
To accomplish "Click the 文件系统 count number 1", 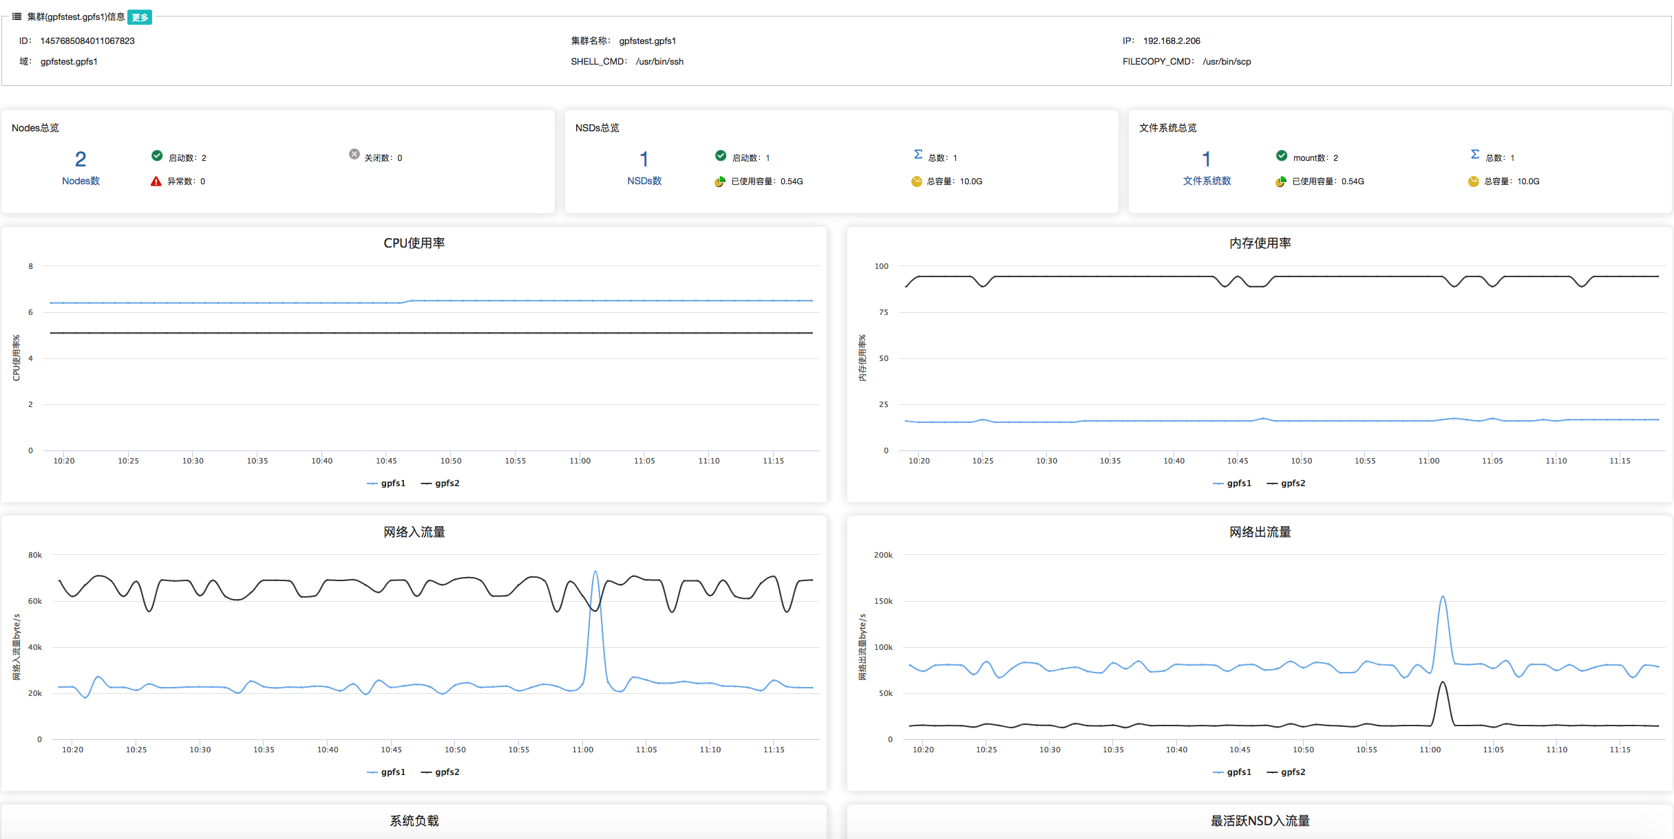I will [1207, 160].
